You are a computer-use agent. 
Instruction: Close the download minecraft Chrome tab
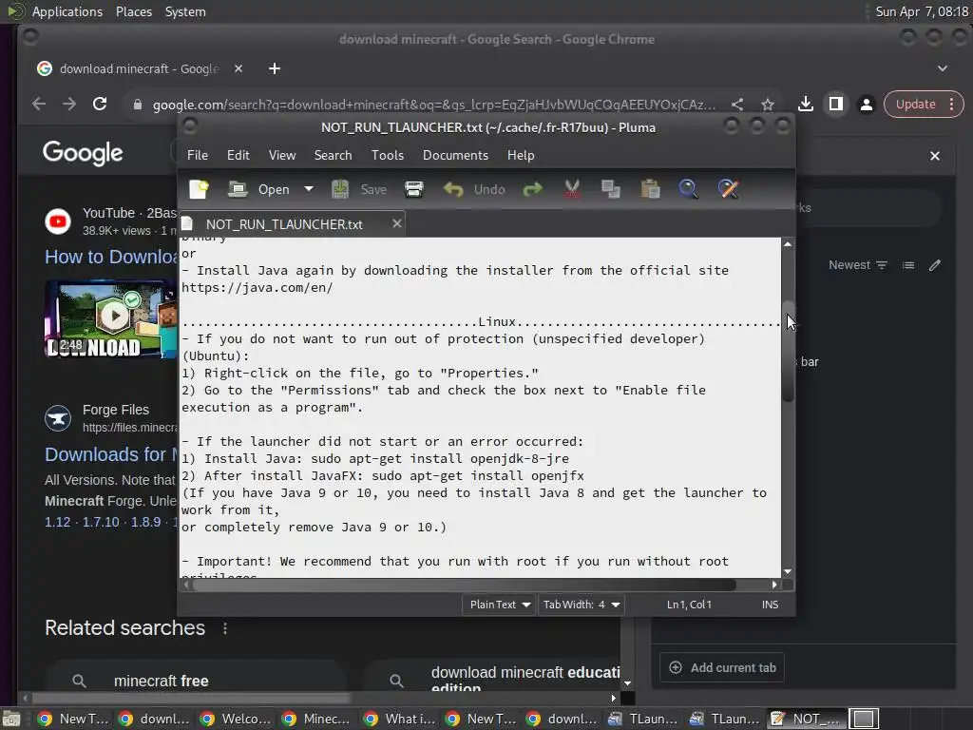pos(238,68)
